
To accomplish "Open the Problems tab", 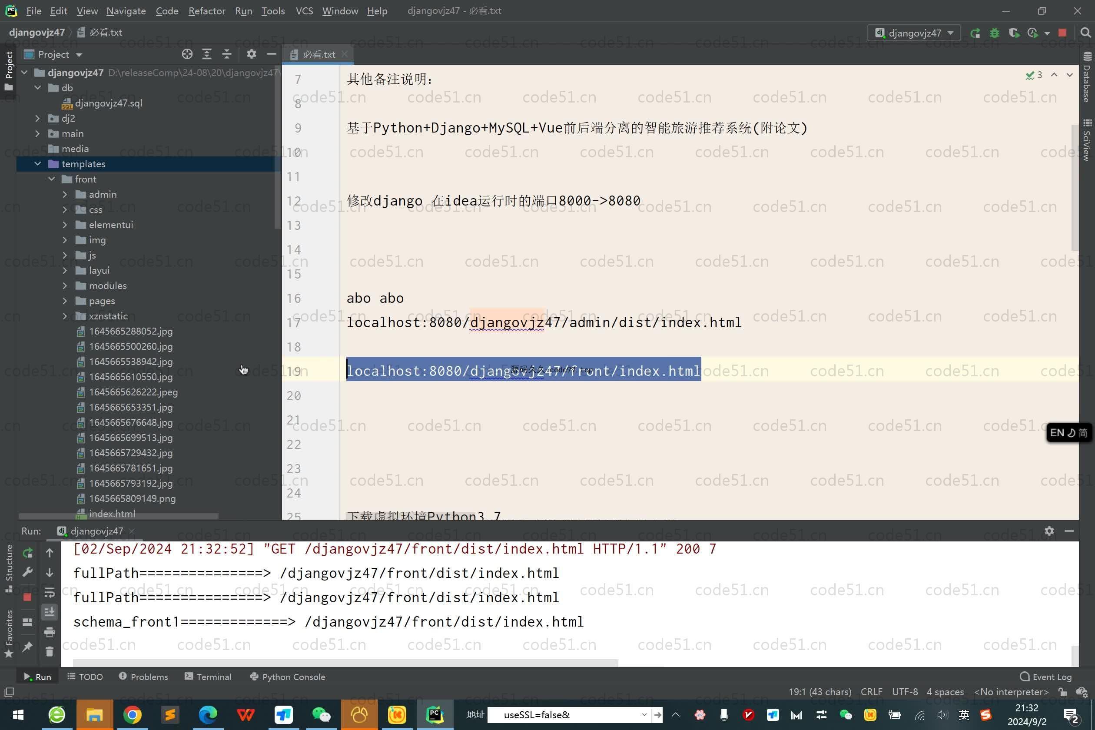I will [x=143, y=677].
